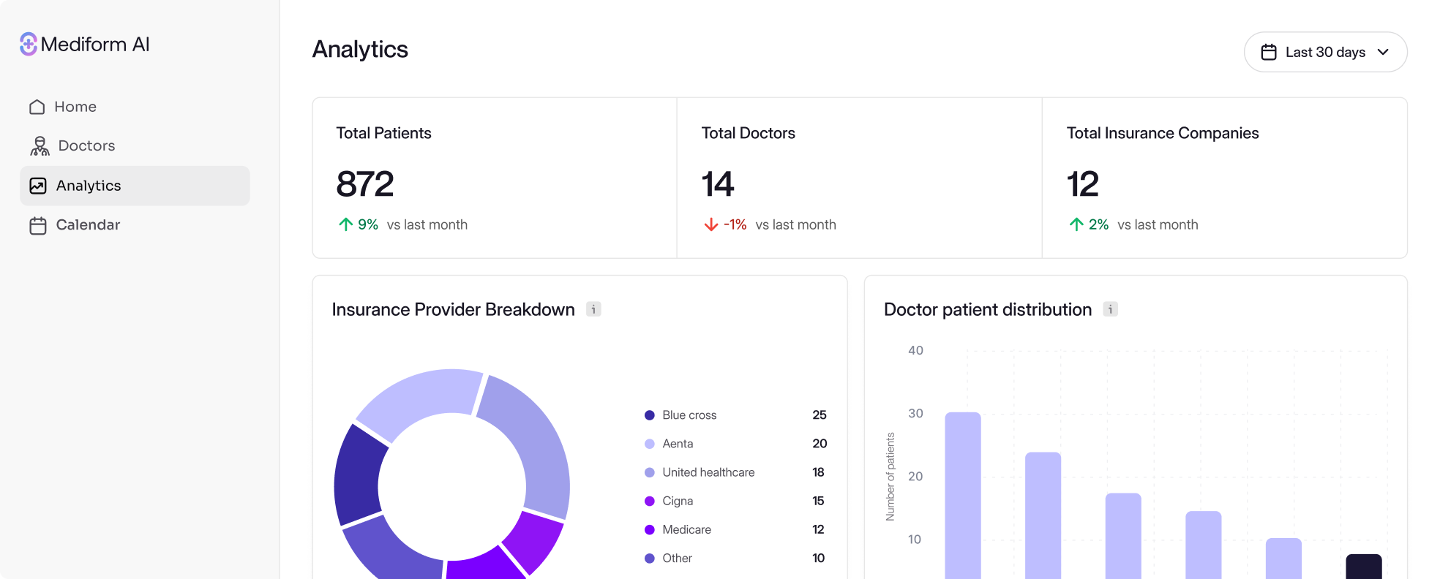Image resolution: width=1440 pixels, height=579 pixels.
Task: Go to the Calendar page
Action: [x=135, y=225]
